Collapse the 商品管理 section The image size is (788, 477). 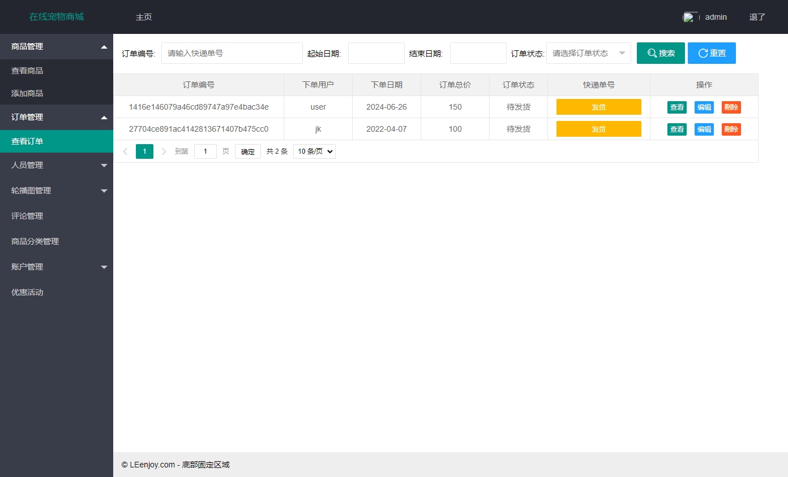tap(57, 46)
